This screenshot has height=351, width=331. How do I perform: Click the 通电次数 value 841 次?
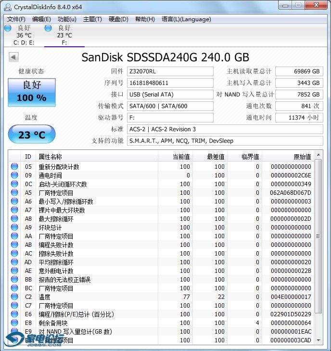coord(299,106)
